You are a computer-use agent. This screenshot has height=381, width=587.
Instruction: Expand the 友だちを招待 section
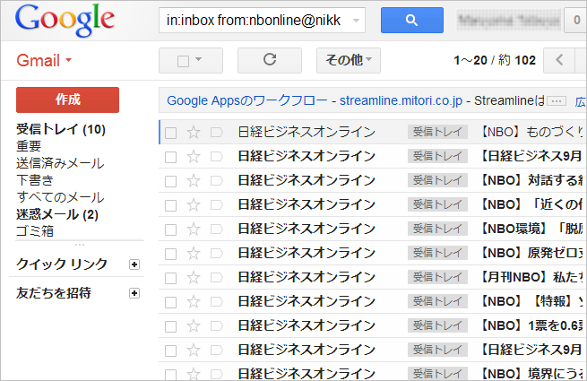134,293
